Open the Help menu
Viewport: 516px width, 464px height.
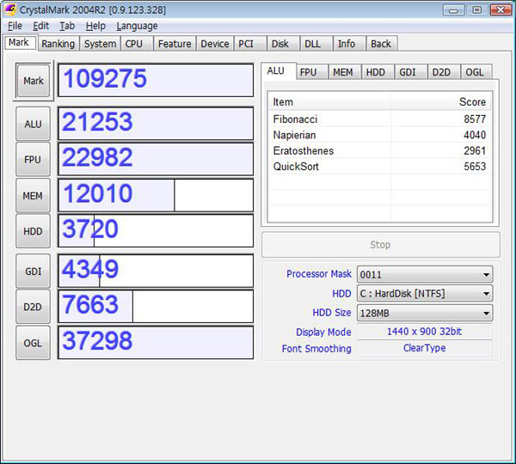click(x=95, y=26)
